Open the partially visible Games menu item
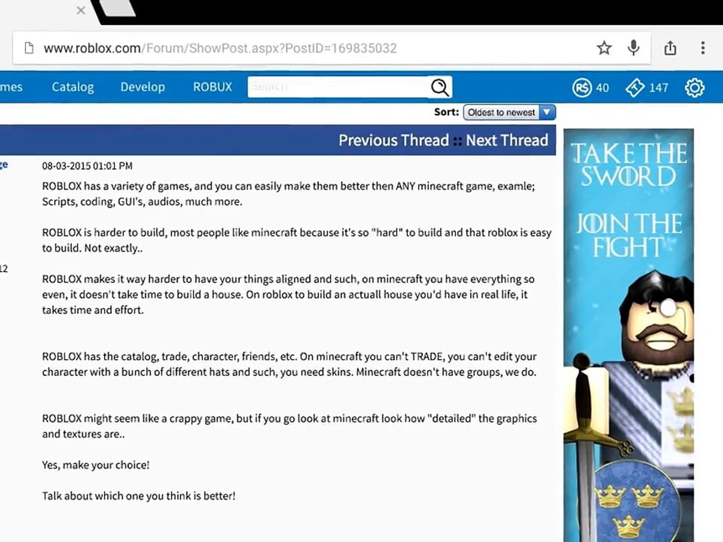This screenshot has width=723, height=542. click(x=11, y=87)
